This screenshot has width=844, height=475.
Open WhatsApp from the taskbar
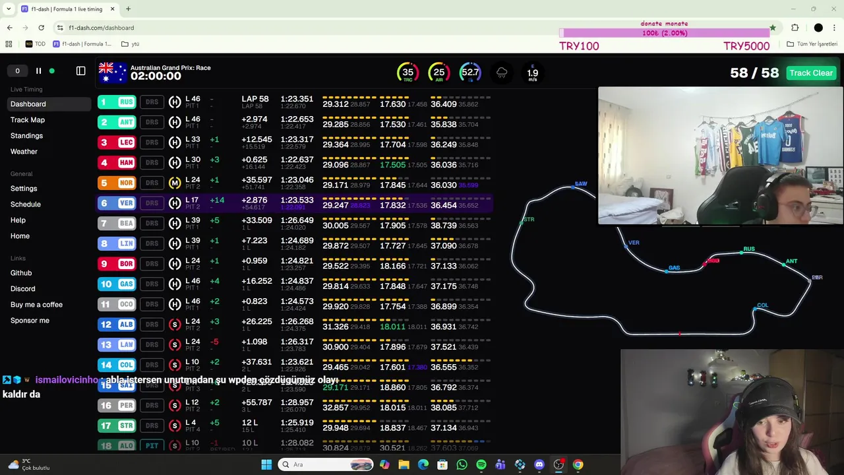coord(462,464)
